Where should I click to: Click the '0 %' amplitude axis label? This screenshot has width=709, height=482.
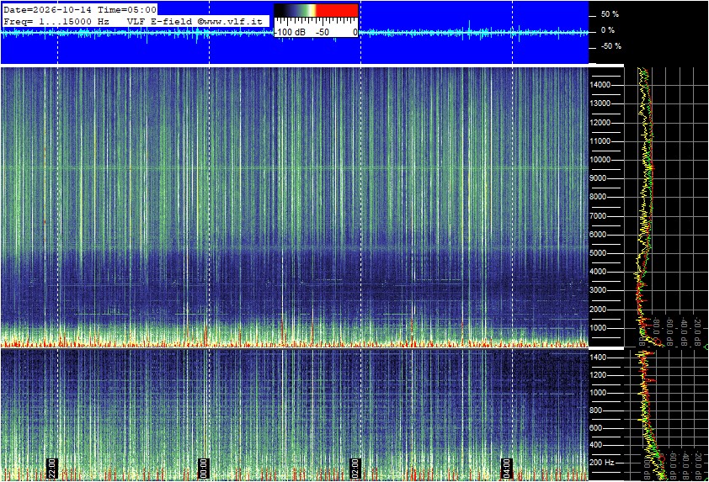tap(607, 30)
